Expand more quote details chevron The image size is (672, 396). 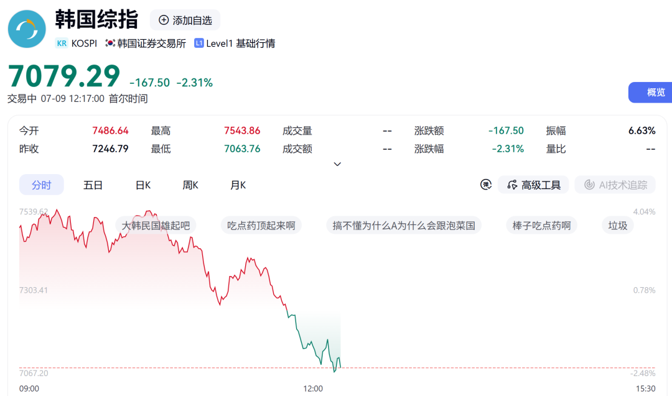[x=337, y=164]
